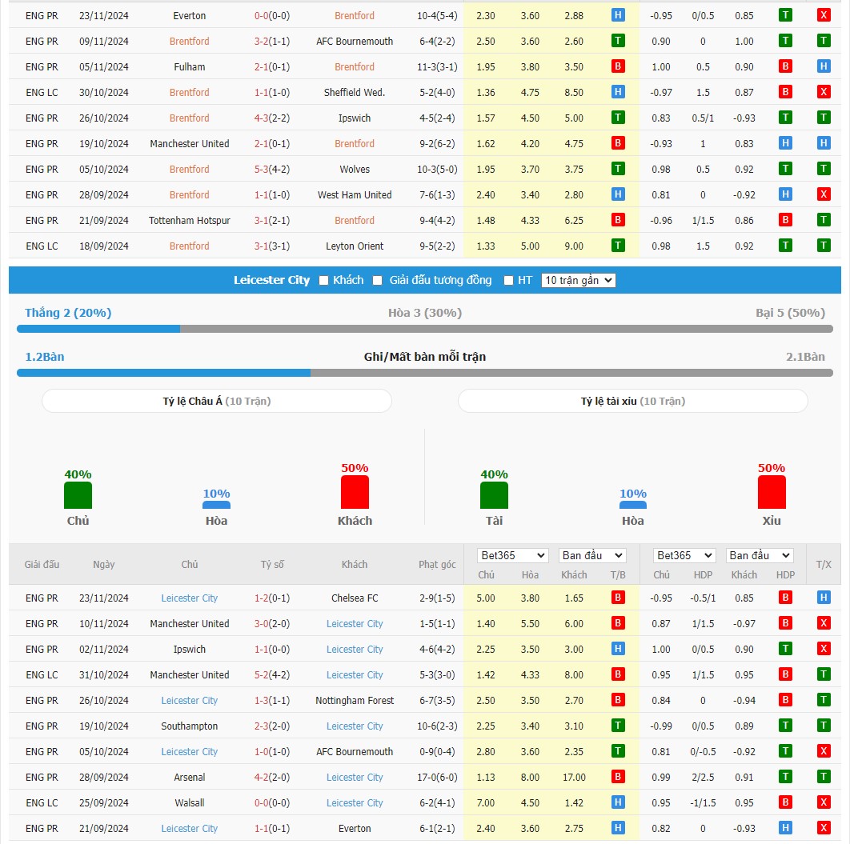This screenshot has height=844, width=850.
Task: Click score 5-3(4-2) in Brentford–Wolves row
Action: [272, 169]
